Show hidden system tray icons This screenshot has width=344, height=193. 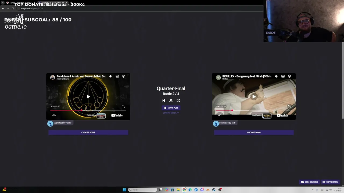(x=313, y=190)
